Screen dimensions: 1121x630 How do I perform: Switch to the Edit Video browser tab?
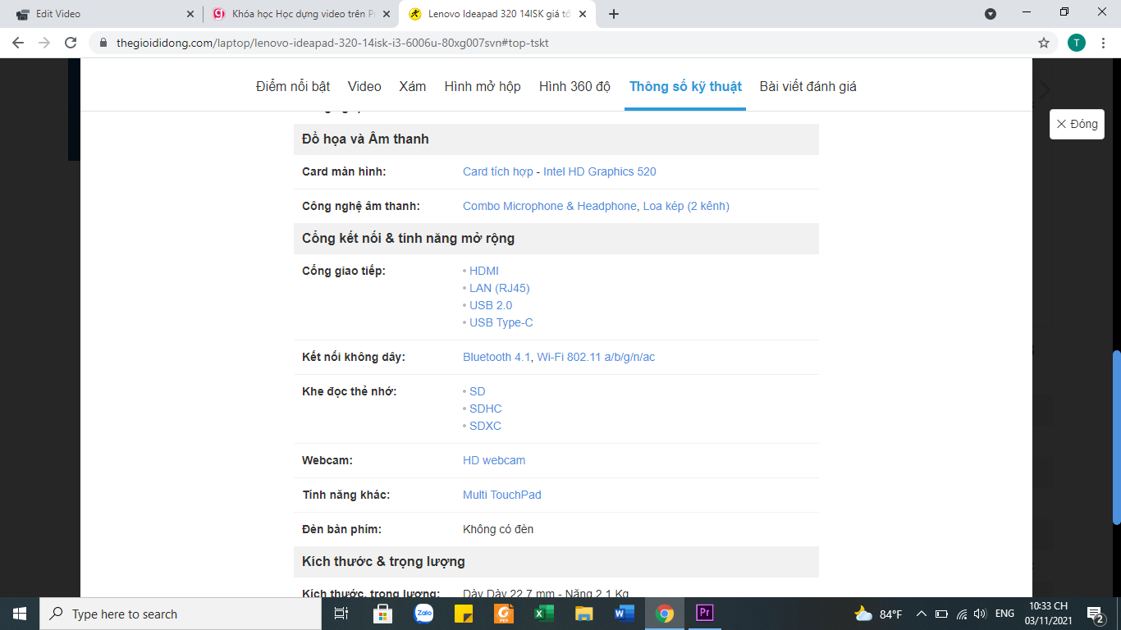pos(103,14)
